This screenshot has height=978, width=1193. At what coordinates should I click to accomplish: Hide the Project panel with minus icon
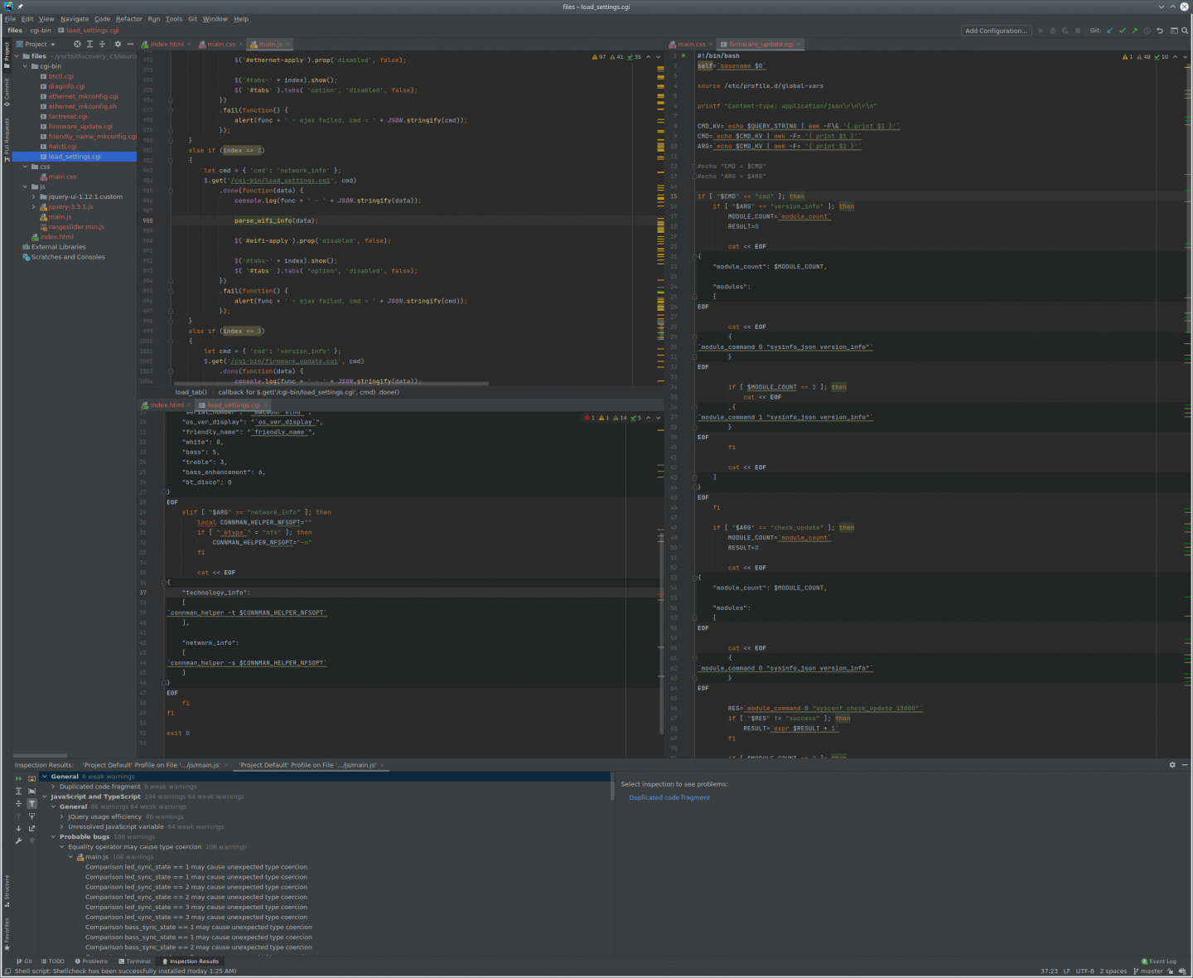point(130,44)
